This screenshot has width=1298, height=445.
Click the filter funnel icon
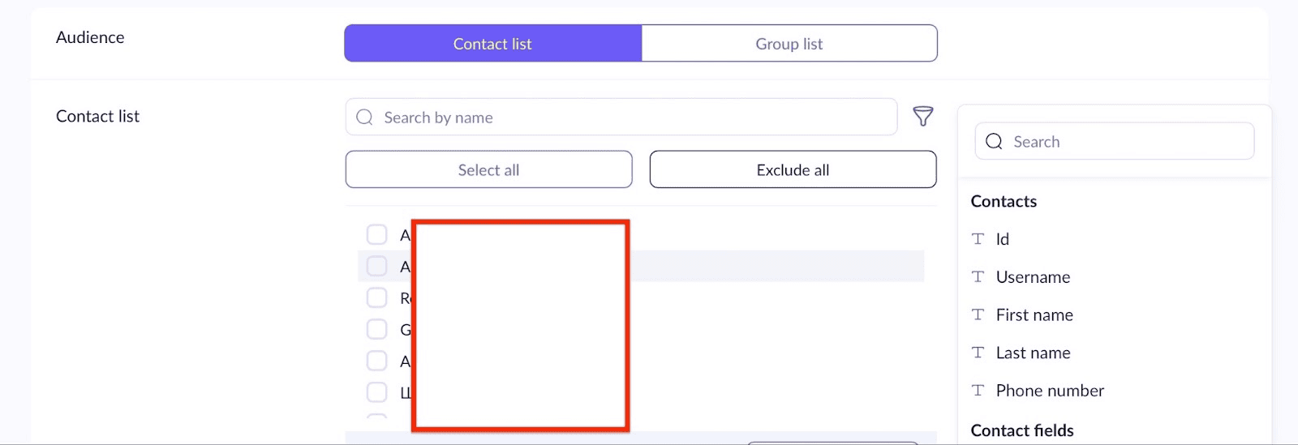pyautogui.click(x=923, y=117)
